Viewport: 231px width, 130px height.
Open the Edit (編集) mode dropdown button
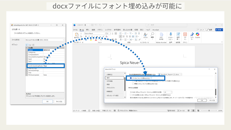(x=210, y=30)
